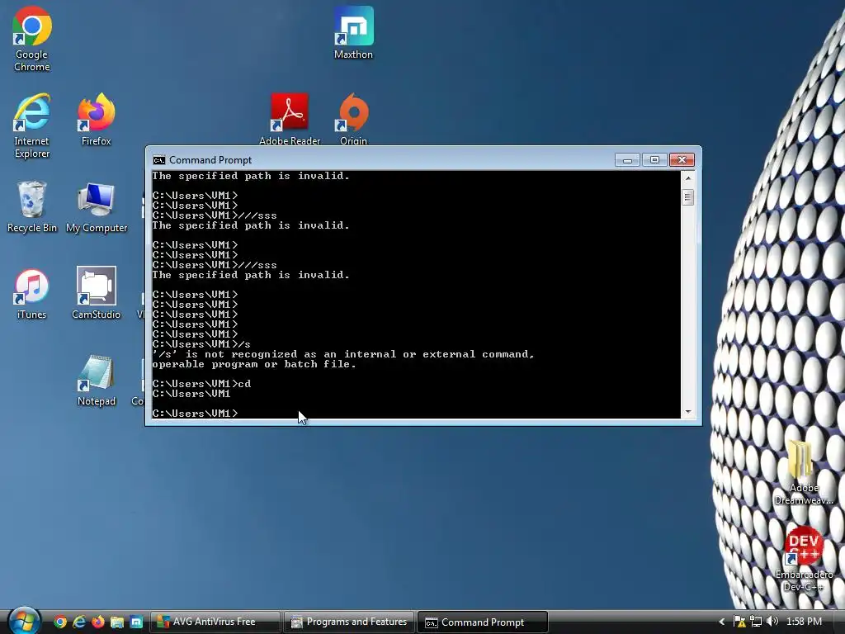Click the "C:\Users\VM1>/s" command line

point(201,344)
